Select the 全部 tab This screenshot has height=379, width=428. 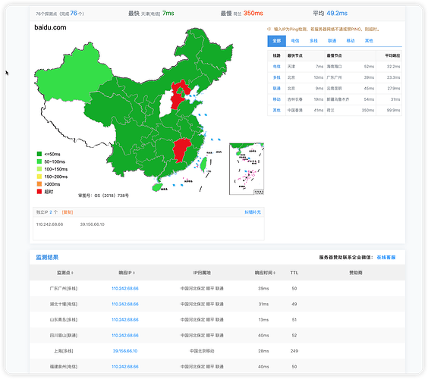276,41
